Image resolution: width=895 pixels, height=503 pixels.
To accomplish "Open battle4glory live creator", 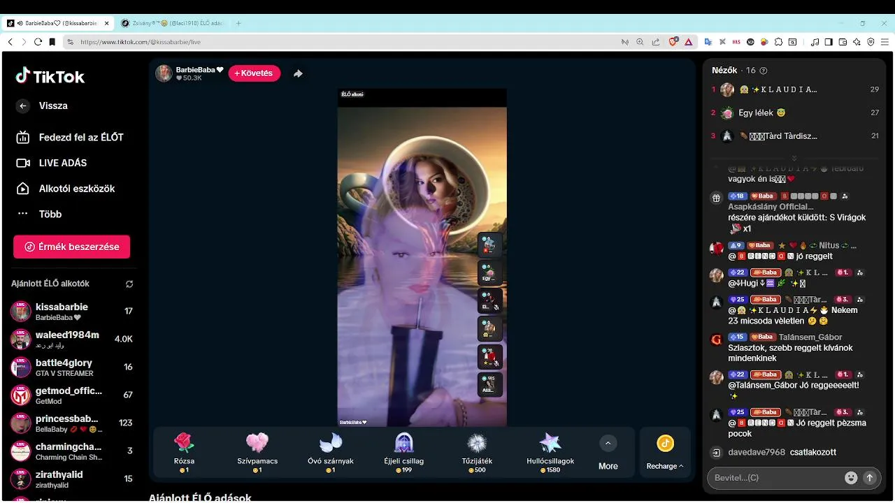I will pyautogui.click(x=71, y=367).
